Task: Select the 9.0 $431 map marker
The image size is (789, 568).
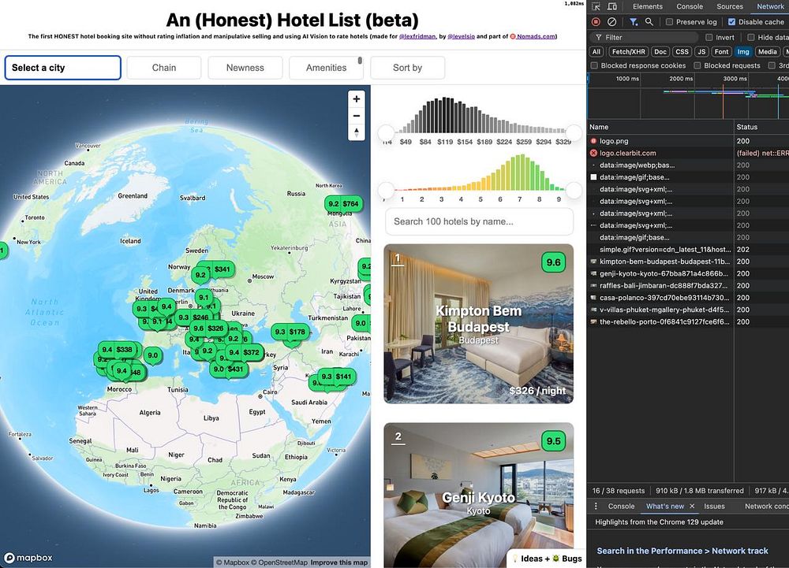Action: pos(229,369)
